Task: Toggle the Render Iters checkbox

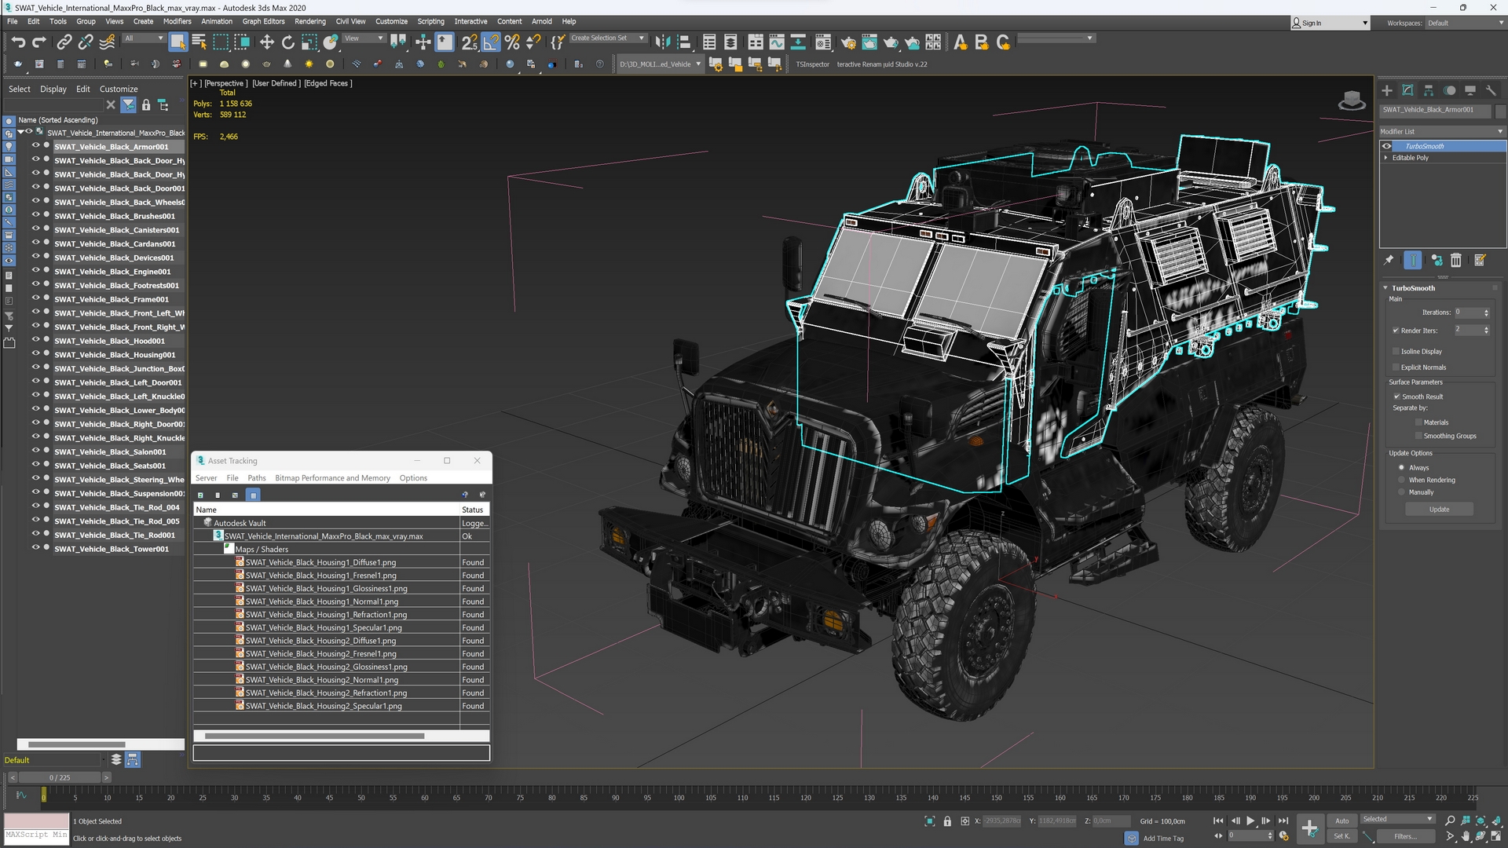Action: 1396,331
